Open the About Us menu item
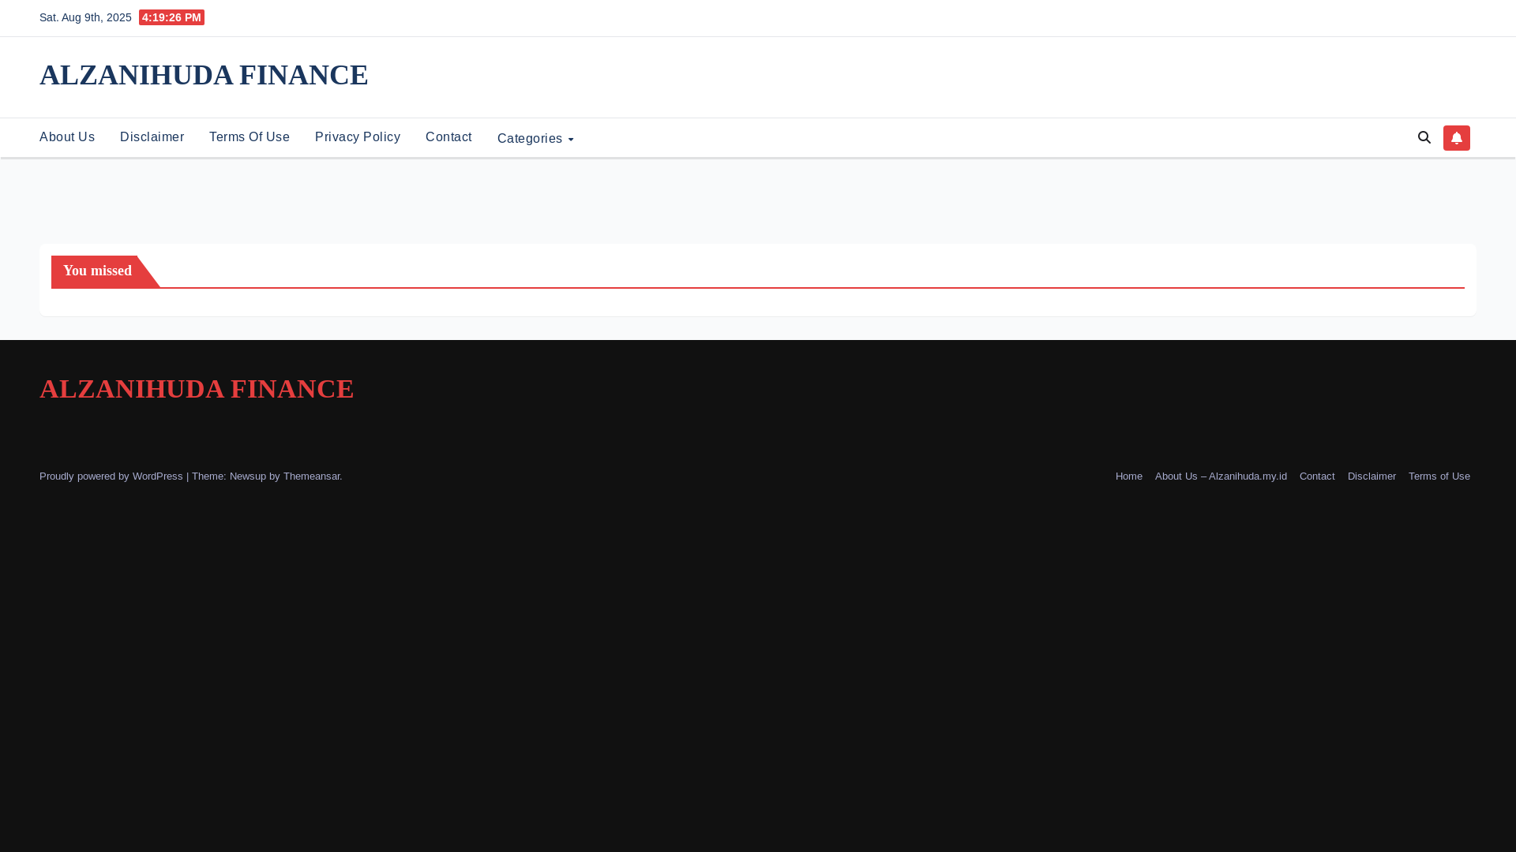The height and width of the screenshot is (852, 1516). 67,137
